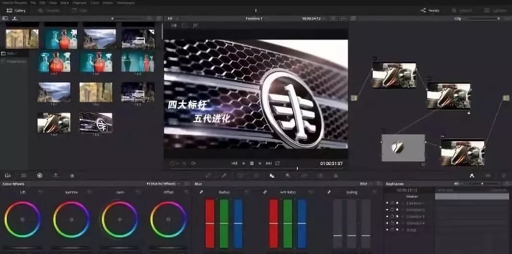Screen dimensions: 512x254
Task: Click the red Radius slider bar
Action: tap(210, 223)
